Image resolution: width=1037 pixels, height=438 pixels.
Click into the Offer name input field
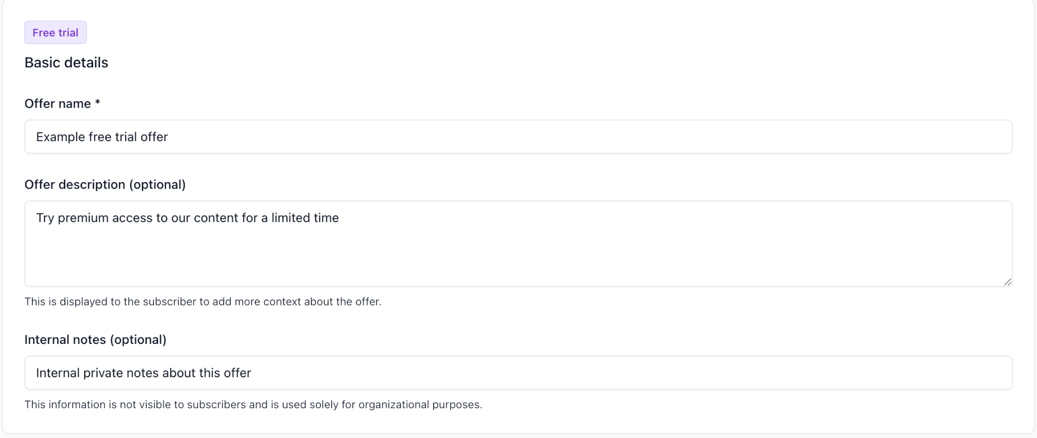click(x=518, y=137)
